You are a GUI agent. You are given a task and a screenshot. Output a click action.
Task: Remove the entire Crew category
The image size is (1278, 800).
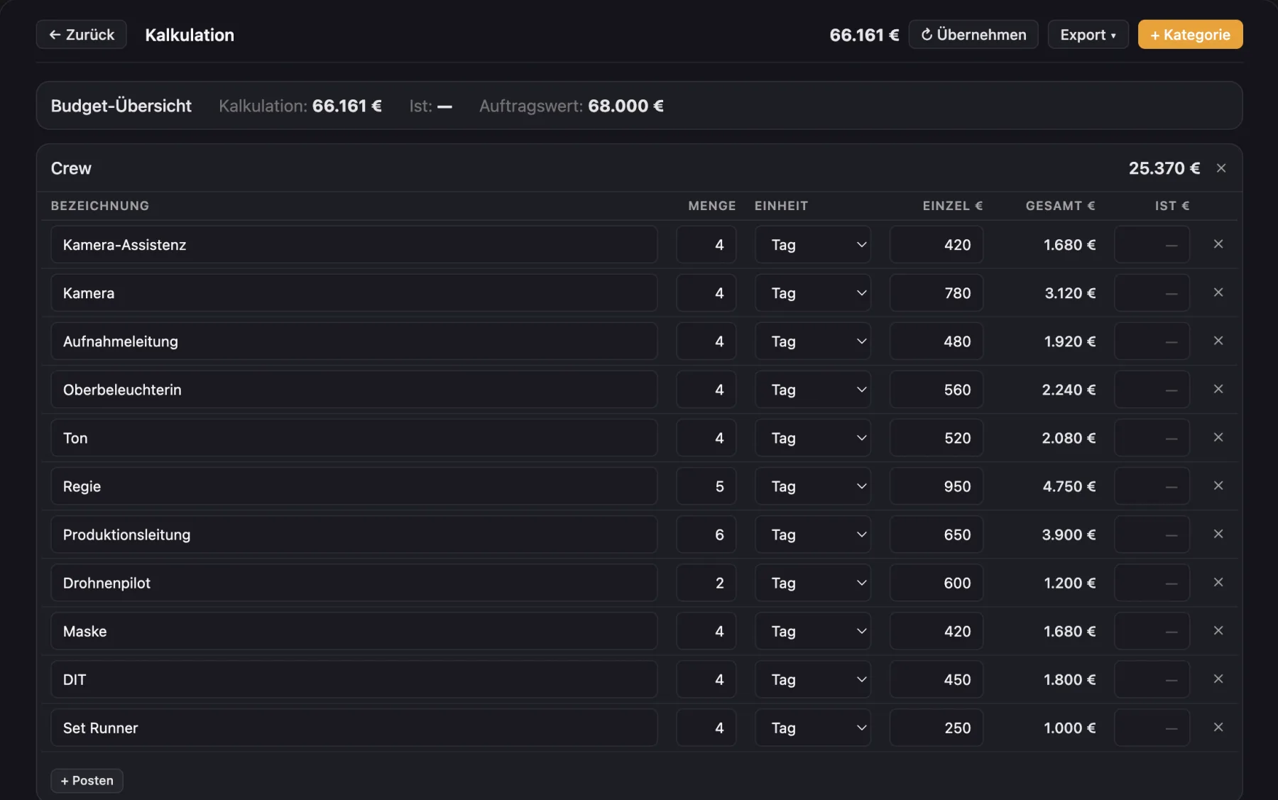[1220, 168]
